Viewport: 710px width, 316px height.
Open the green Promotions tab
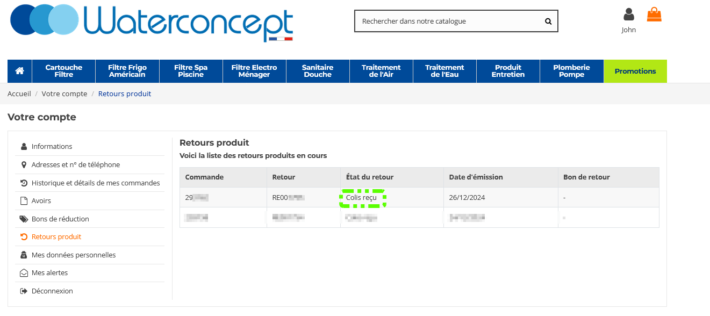(x=635, y=71)
